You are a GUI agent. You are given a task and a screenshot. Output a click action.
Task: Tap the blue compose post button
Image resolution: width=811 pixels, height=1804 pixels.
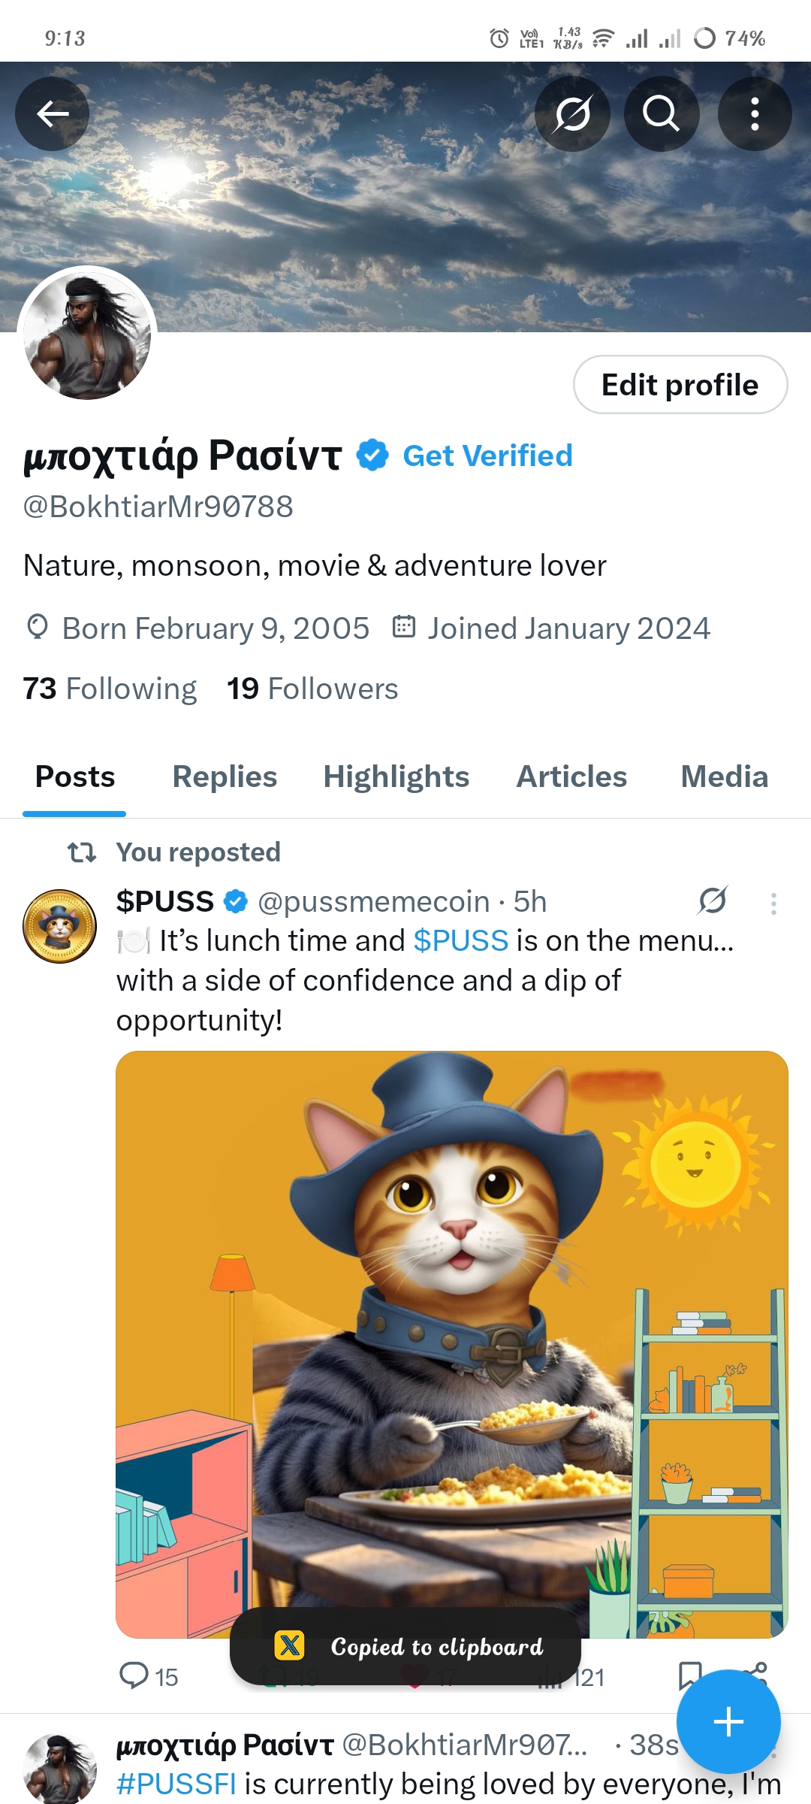[x=728, y=1721]
